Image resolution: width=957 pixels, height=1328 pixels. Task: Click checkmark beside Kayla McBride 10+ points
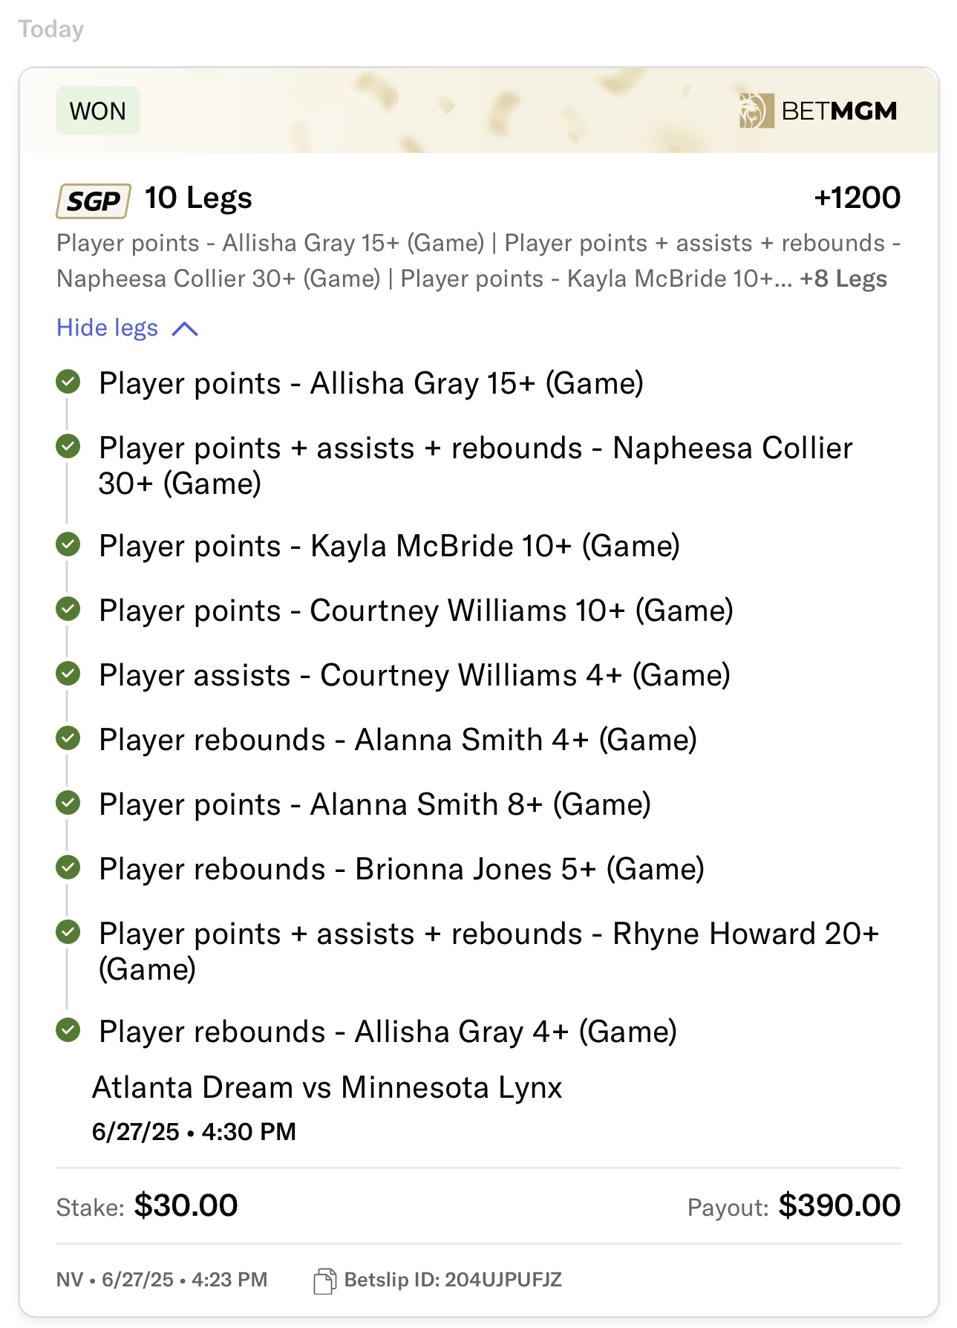point(68,544)
